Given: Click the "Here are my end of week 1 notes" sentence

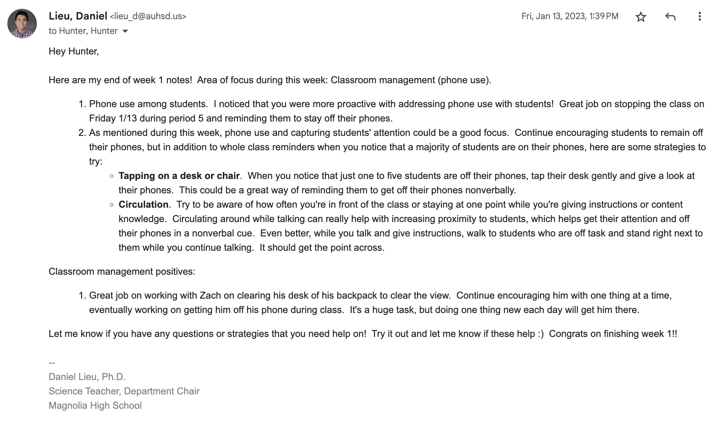Looking at the screenshot, I should click(x=120, y=80).
